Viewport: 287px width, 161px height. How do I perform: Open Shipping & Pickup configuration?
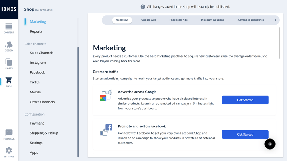(44, 133)
